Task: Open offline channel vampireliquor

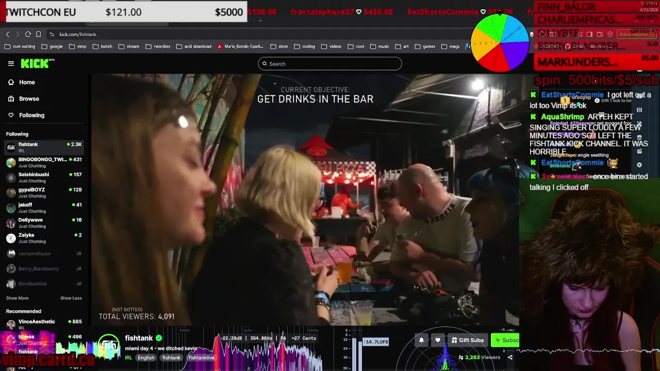Action: [x=44, y=254]
